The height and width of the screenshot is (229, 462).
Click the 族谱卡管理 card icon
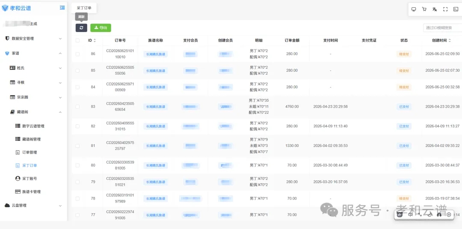pos(18,192)
